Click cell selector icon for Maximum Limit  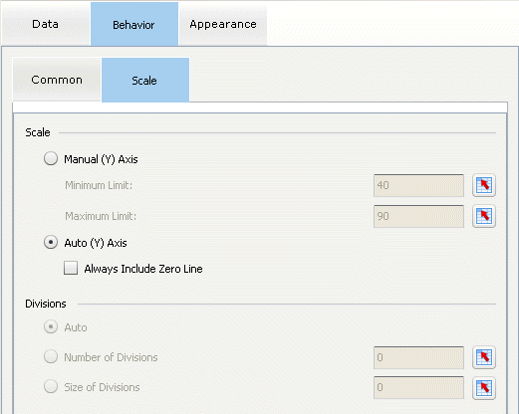click(484, 216)
